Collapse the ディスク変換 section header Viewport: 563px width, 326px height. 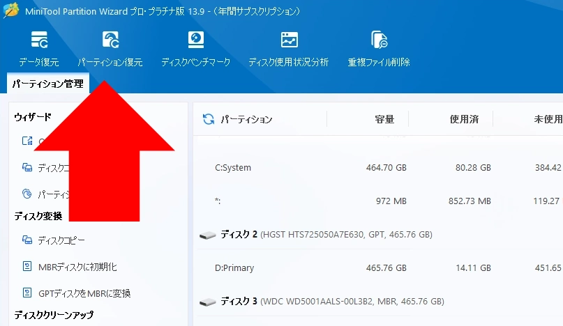pos(38,216)
